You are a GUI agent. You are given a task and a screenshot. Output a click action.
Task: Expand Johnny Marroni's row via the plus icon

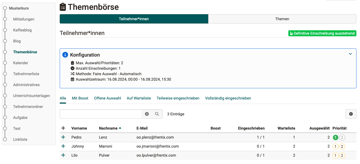pos(63,146)
